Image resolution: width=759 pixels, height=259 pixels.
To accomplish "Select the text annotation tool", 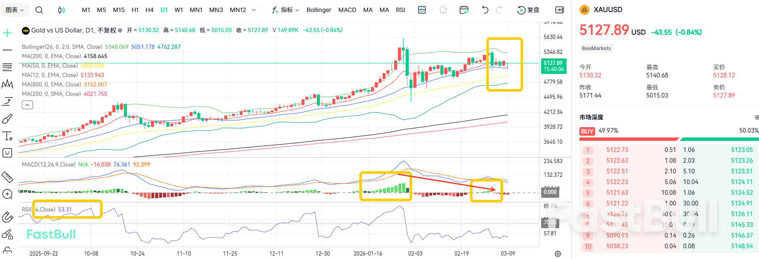I will (7, 136).
